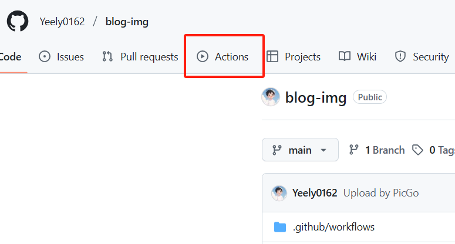Image resolution: width=455 pixels, height=244 pixels.
Task: Click the repository owner avatar beside blog-img
Action: tap(271, 97)
